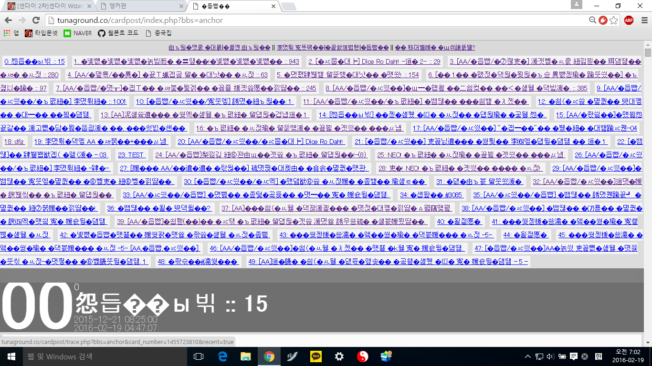Viewport: 652px width, 366px height.
Task: Toggle Task View on the taskbar
Action: tap(199, 356)
